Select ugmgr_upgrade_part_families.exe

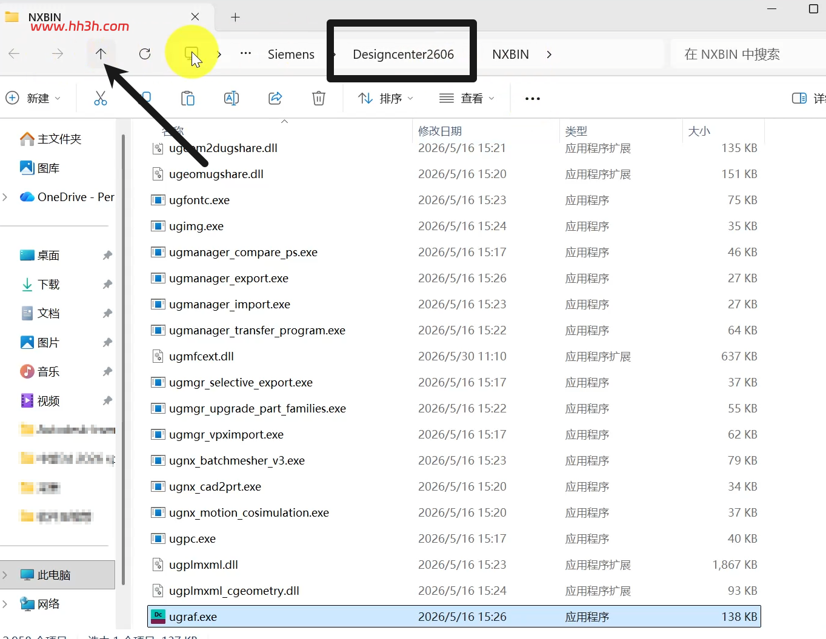pyautogui.click(x=454, y=408)
